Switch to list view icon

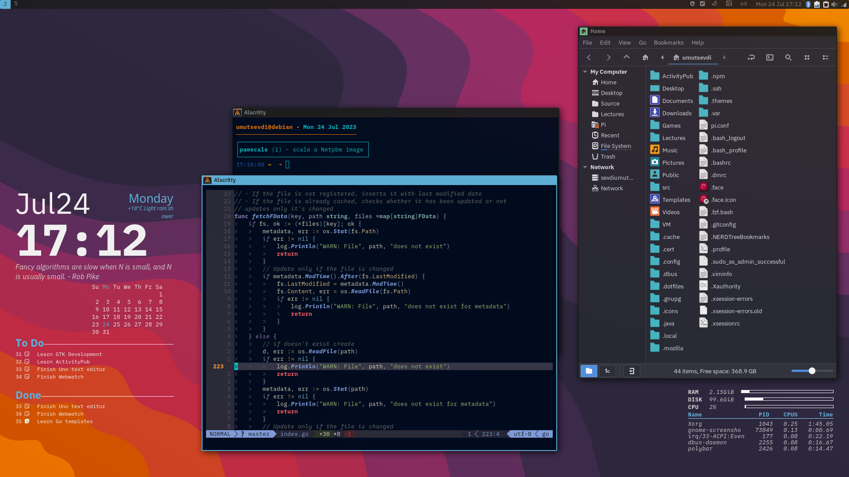pos(825,57)
